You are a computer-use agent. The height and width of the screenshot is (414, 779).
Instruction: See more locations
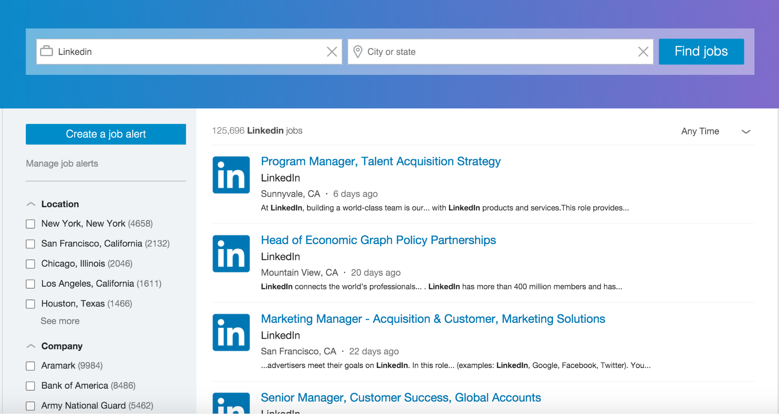60,321
